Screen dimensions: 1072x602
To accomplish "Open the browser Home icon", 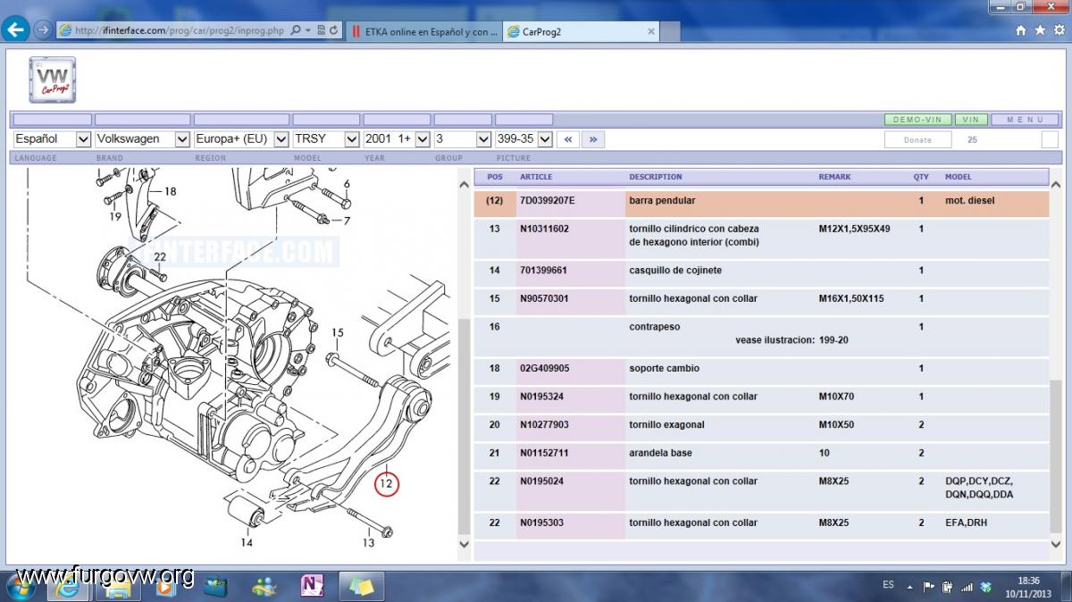I will 1021,30.
